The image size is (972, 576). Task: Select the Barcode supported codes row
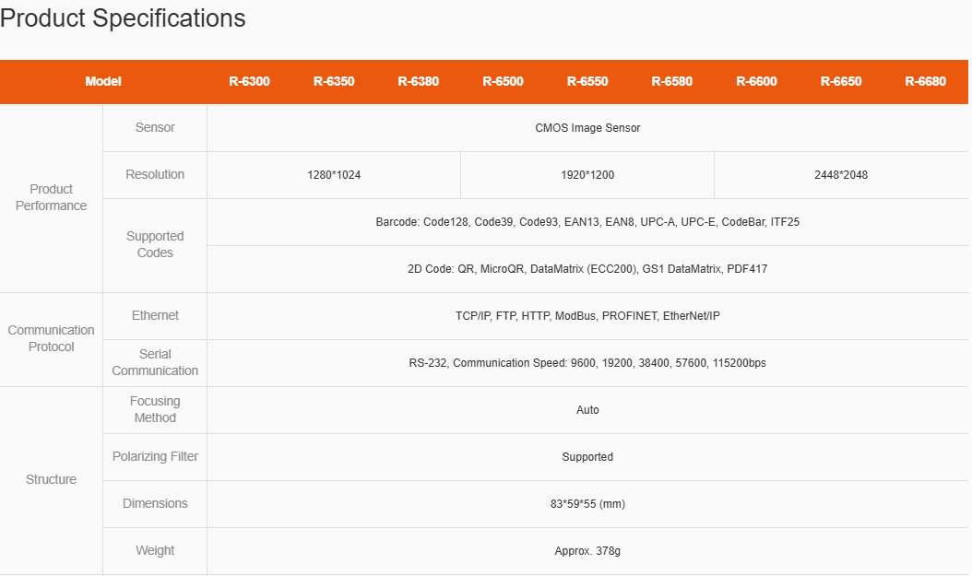[x=587, y=222]
